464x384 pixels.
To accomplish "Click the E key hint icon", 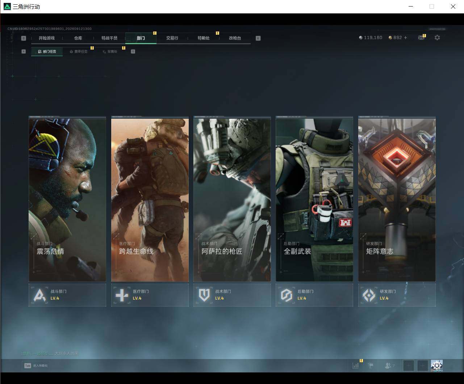I will coord(258,38).
